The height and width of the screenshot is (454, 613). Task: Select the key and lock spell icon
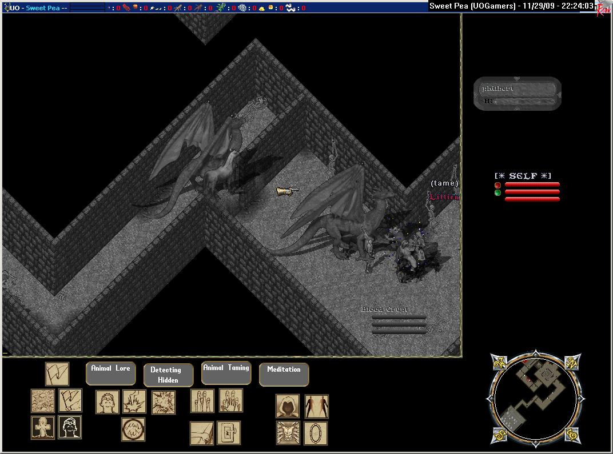tap(228, 433)
